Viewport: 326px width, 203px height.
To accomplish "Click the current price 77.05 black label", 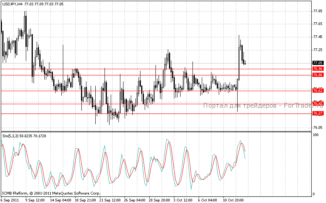I will click(318, 63).
